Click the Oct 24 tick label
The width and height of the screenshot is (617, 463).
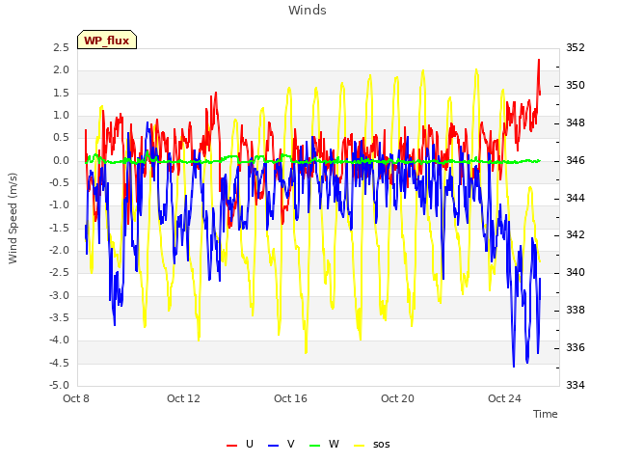504,398
